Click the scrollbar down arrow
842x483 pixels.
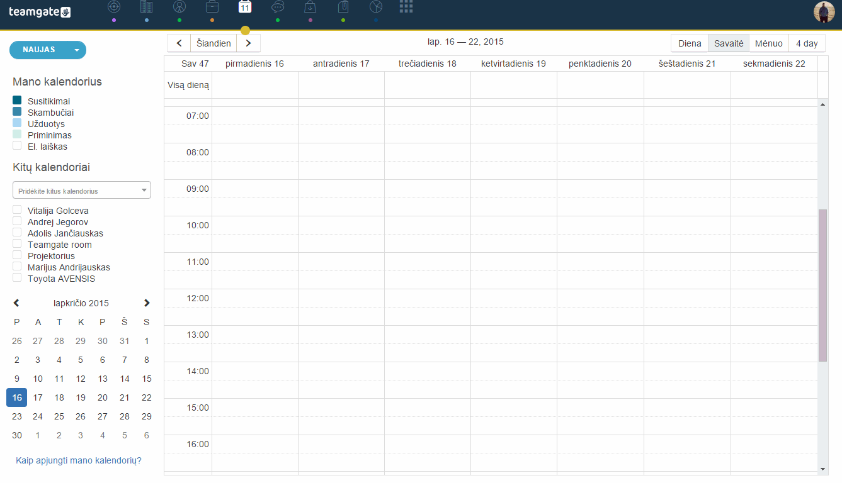point(822,469)
